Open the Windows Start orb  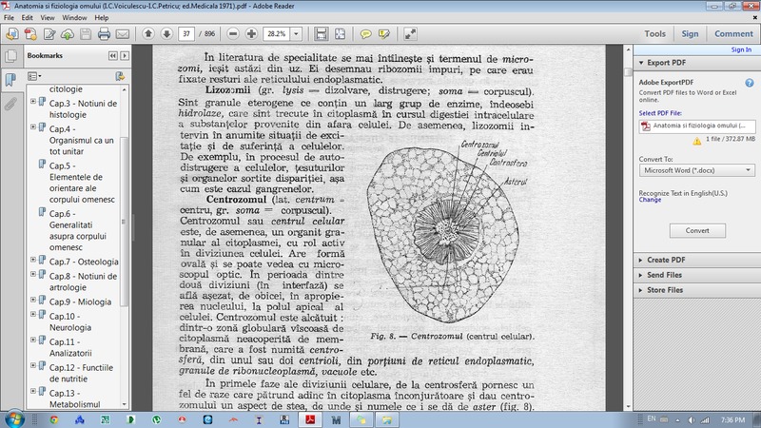click(13, 419)
